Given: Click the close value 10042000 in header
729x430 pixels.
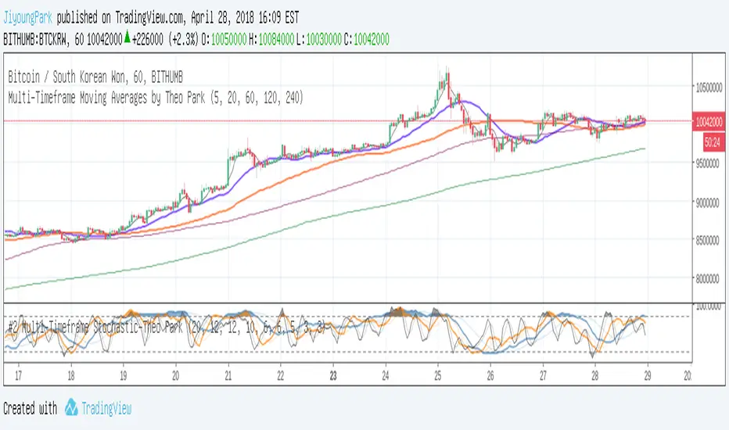Looking at the screenshot, I should tap(372, 40).
